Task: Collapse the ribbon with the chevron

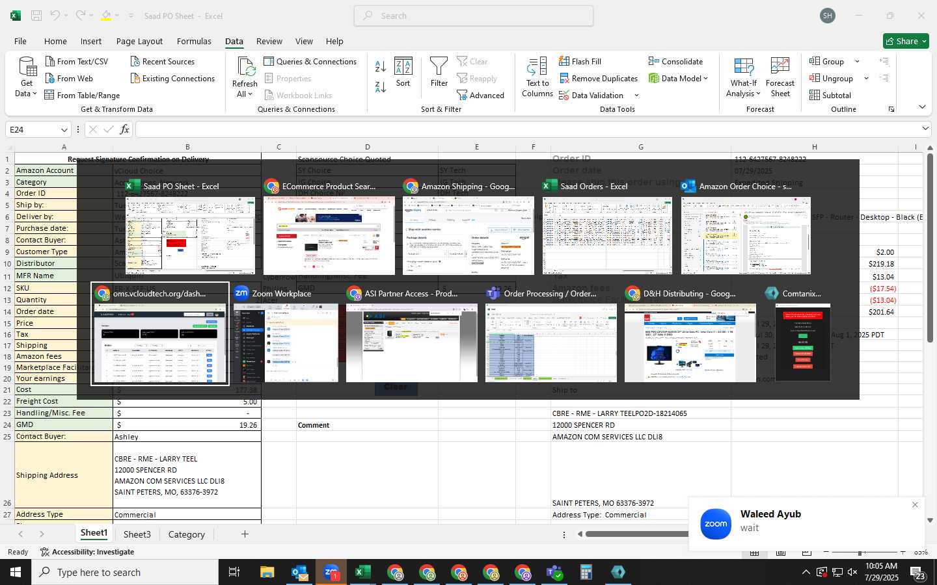Action: [922, 107]
